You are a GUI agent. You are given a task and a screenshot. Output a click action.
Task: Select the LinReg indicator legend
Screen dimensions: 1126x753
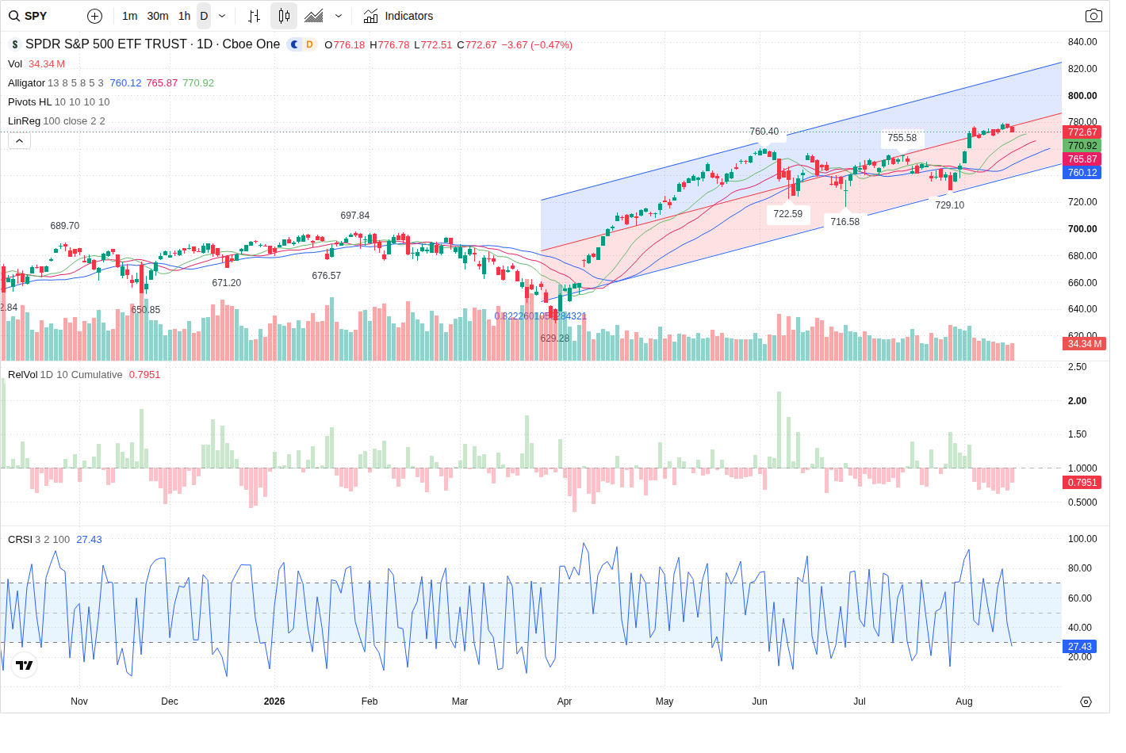pos(24,121)
